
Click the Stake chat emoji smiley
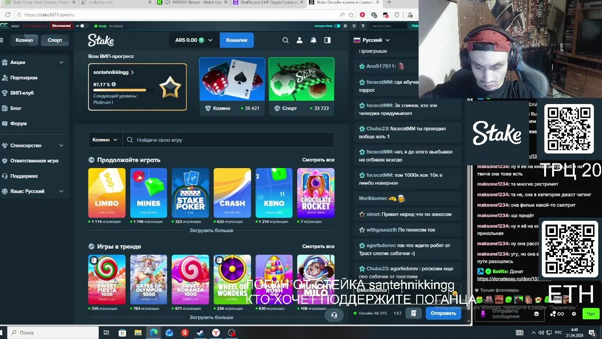(454, 293)
